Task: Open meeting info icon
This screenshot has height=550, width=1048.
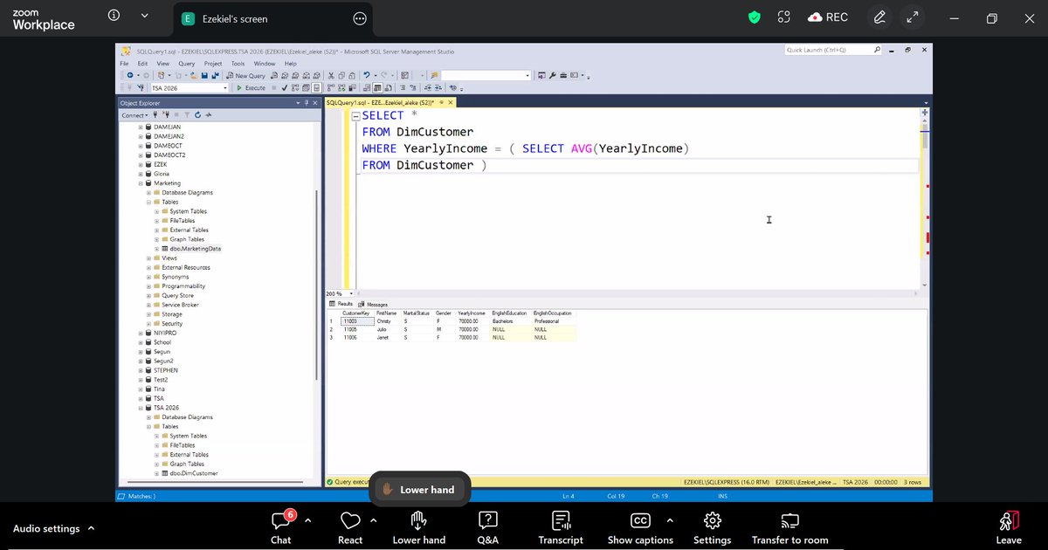Action: (114, 17)
